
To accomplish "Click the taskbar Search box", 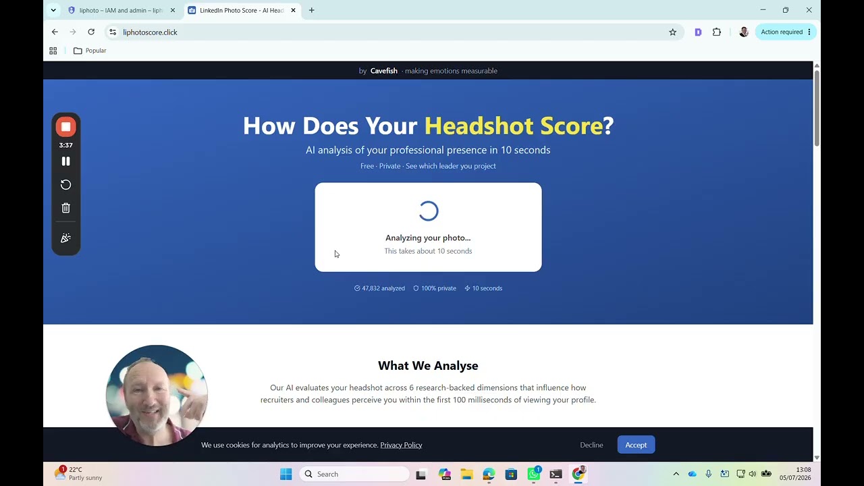I will (354, 474).
